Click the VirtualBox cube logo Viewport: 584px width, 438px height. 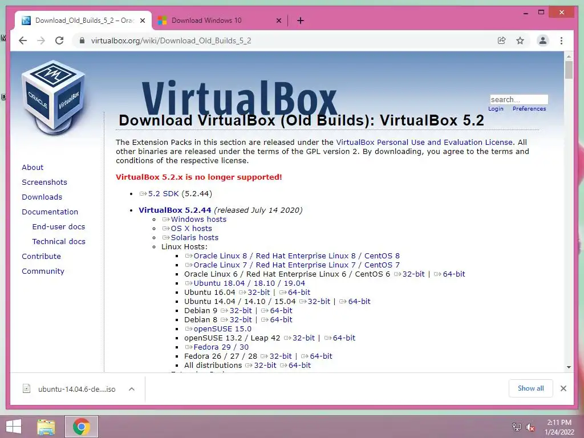54,98
